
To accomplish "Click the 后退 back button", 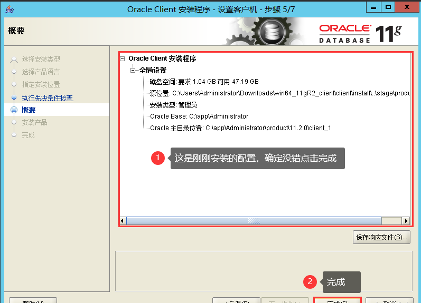I will 236,300.
